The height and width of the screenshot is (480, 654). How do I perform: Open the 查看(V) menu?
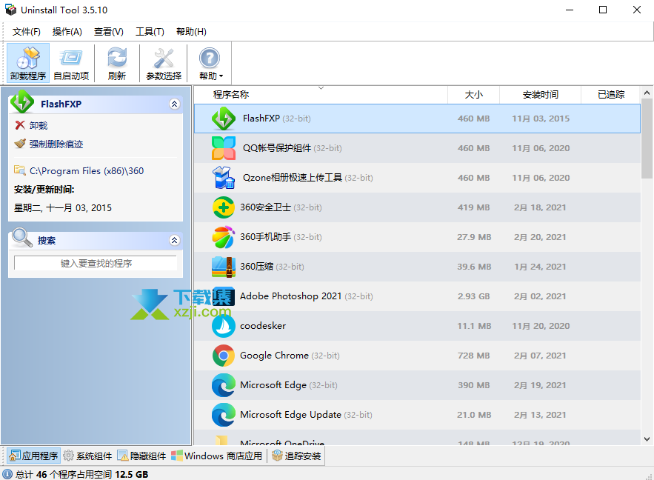pos(108,32)
